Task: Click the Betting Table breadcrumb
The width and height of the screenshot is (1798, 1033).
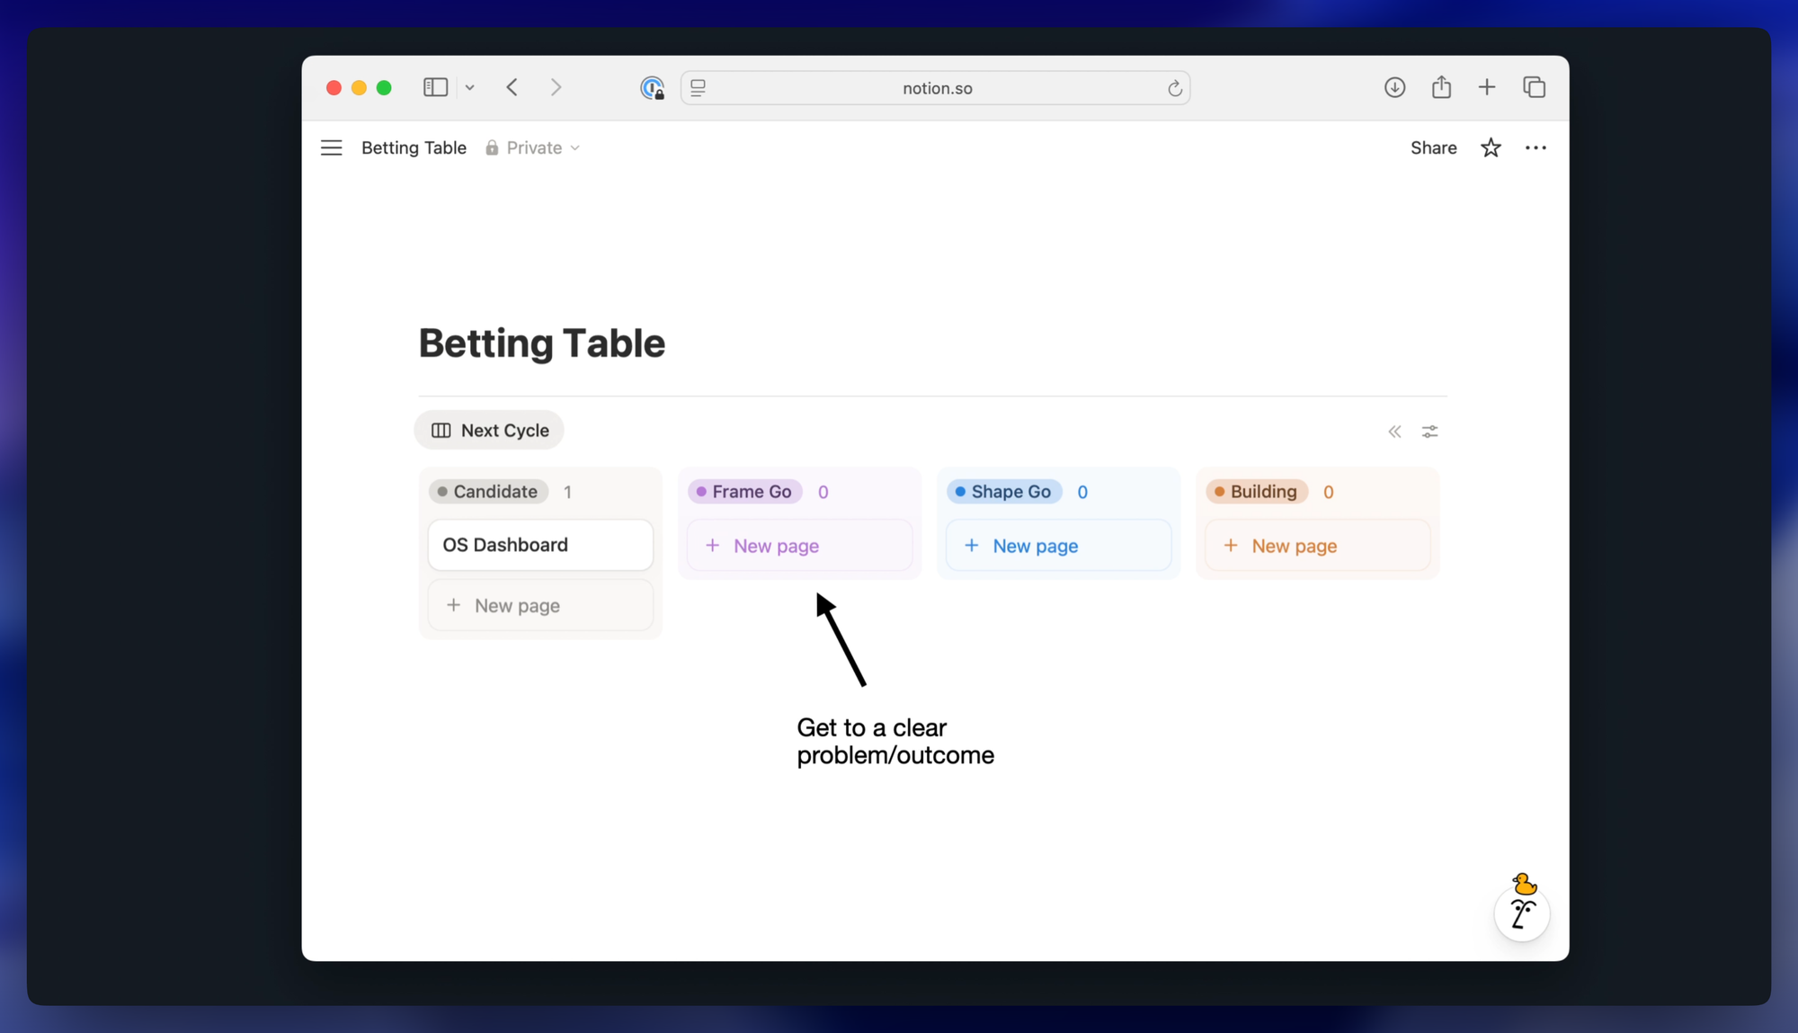Action: pos(414,147)
